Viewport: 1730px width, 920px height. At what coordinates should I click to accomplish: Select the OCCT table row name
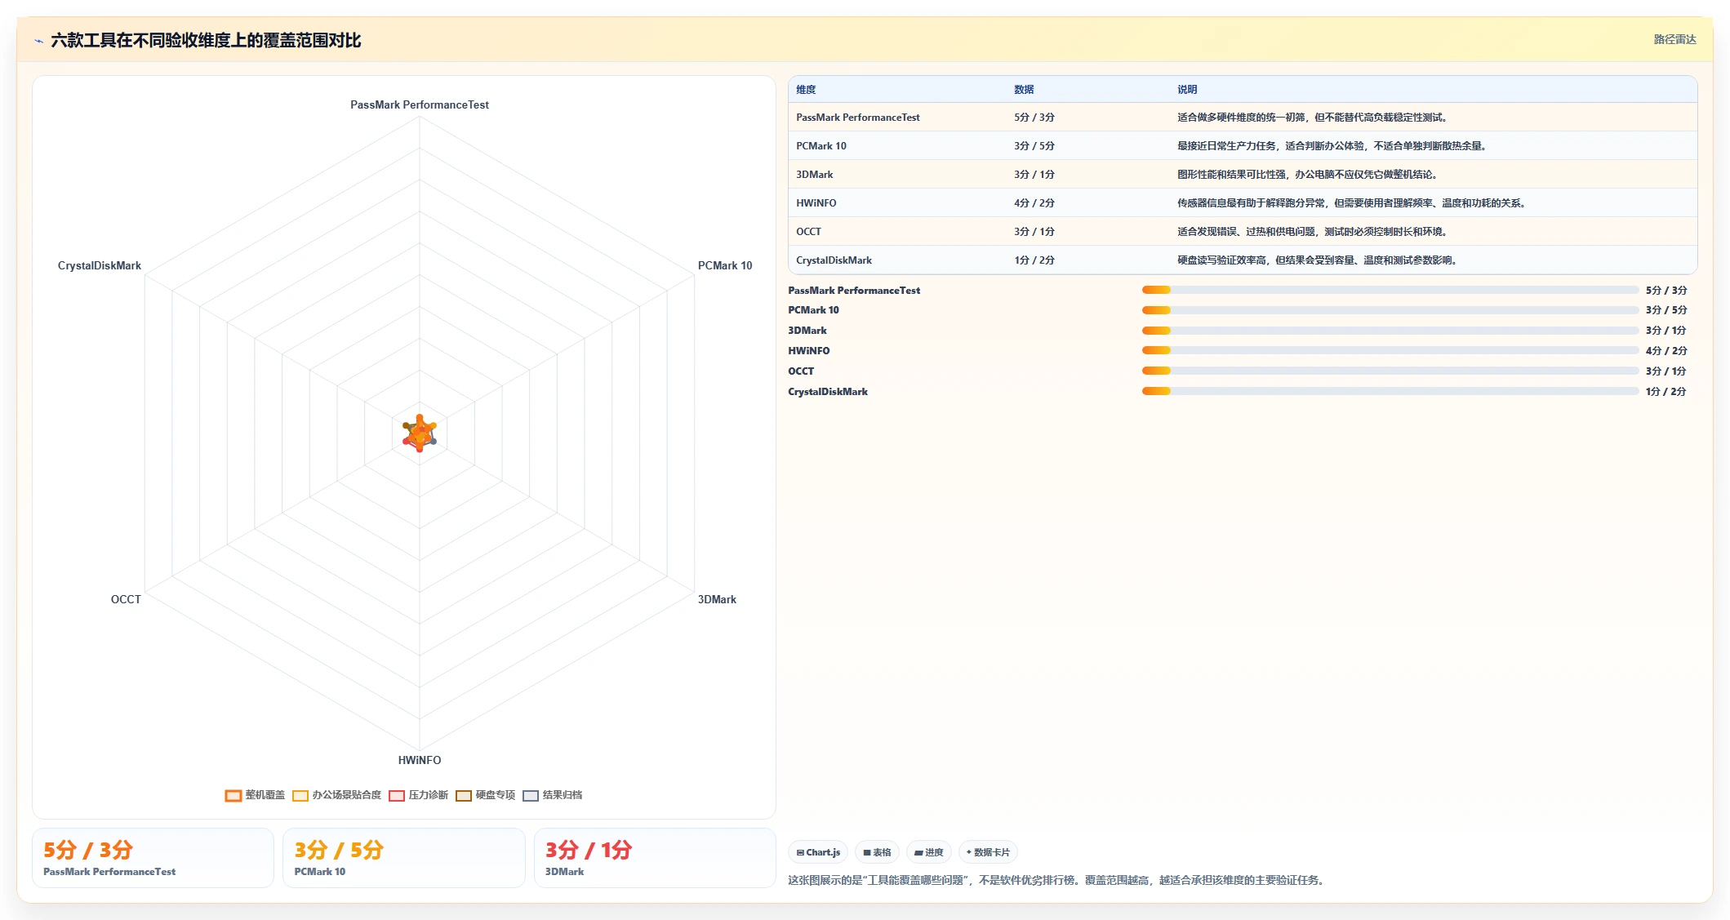tap(808, 232)
